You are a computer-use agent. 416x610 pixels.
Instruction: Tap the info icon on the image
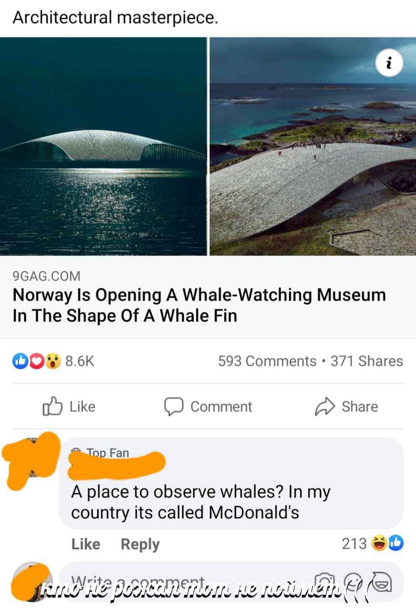coord(389,63)
